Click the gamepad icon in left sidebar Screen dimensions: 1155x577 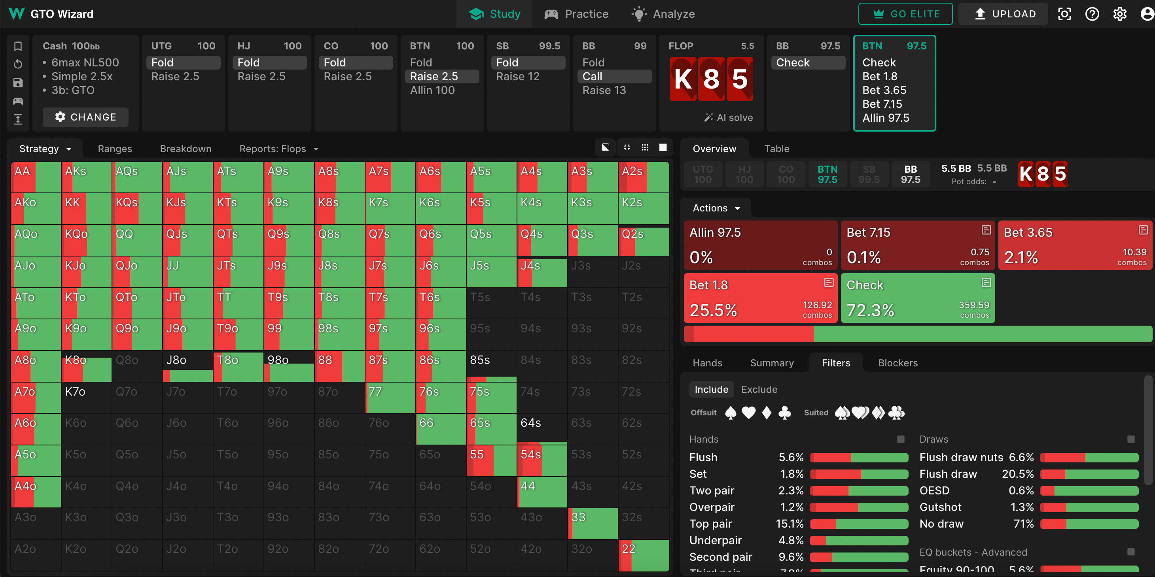18,101
